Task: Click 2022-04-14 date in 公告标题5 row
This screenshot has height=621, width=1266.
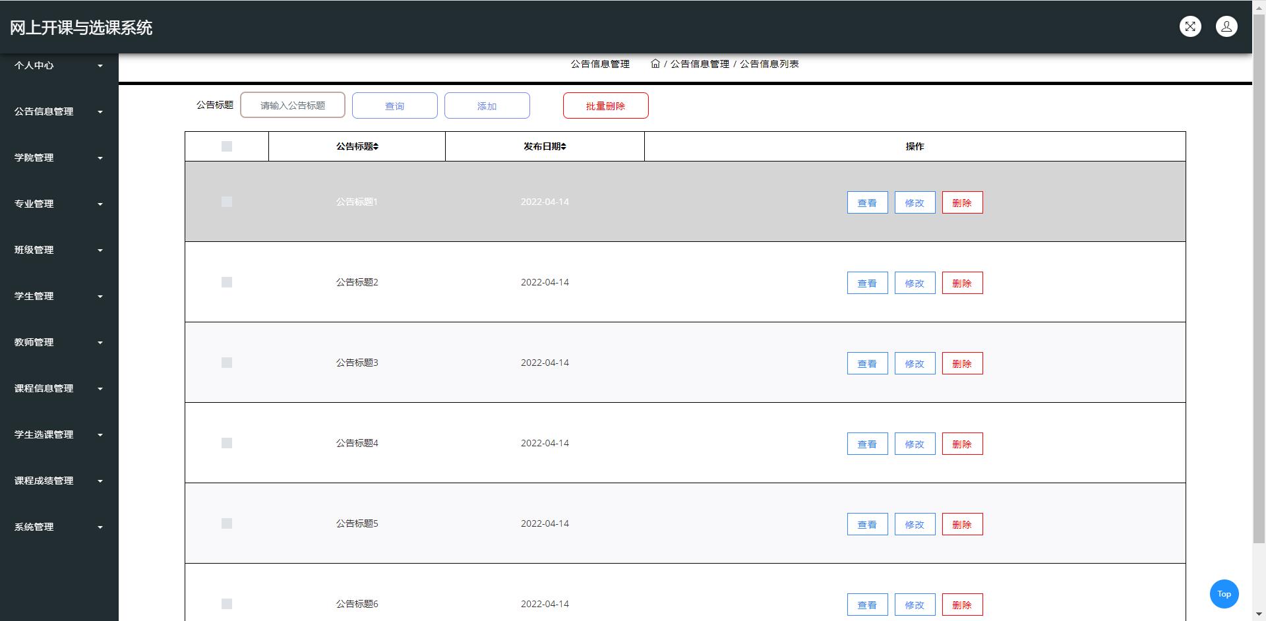Action: pos(545,523)
